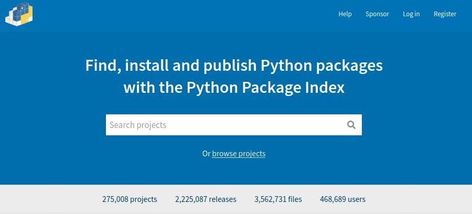Open the Register page

[x=445, y=14]
